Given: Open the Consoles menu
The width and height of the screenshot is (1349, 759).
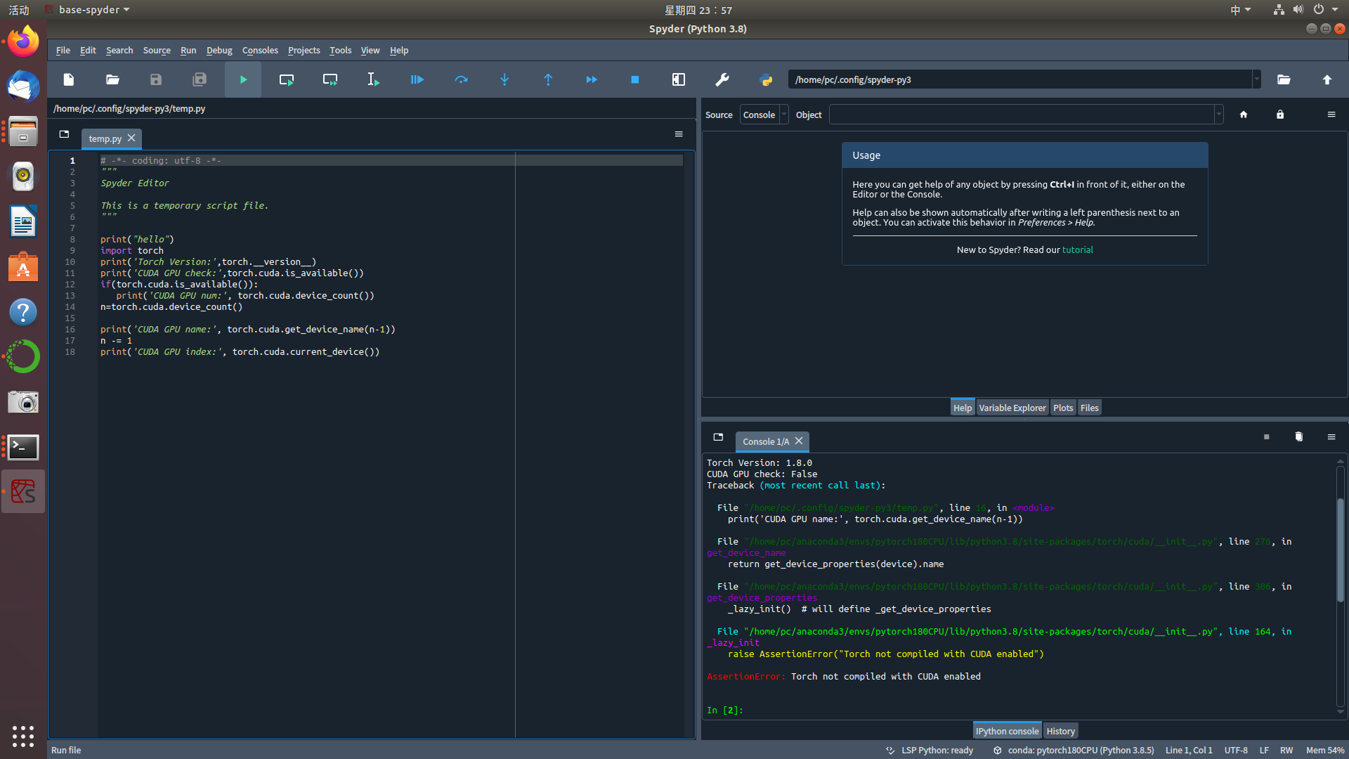Looking at the screenshot, I should pyautogui.click(x=260, y=50).
